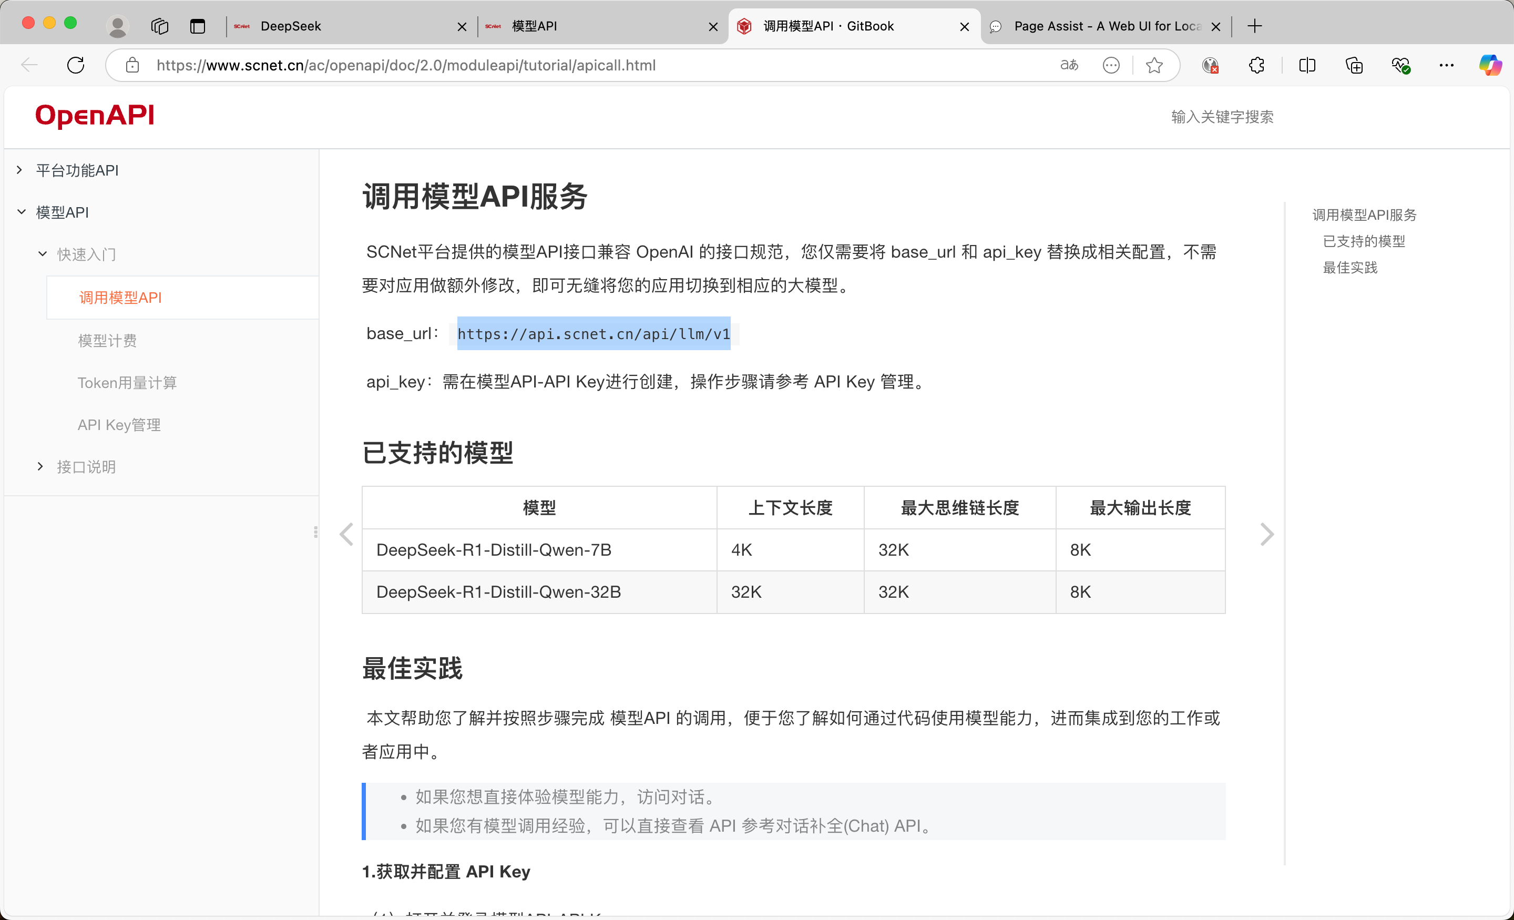The height and width of the screenshot is (920, 1514).
Task: Click the 1.获取并配置 API Key heading
Action: [446, 872]
